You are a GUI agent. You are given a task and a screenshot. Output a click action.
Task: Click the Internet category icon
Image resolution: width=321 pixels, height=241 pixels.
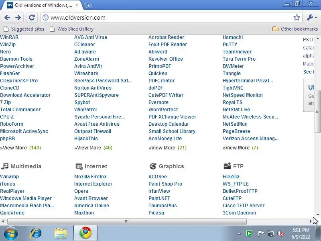pyautogui.click(x=79, y=166)
